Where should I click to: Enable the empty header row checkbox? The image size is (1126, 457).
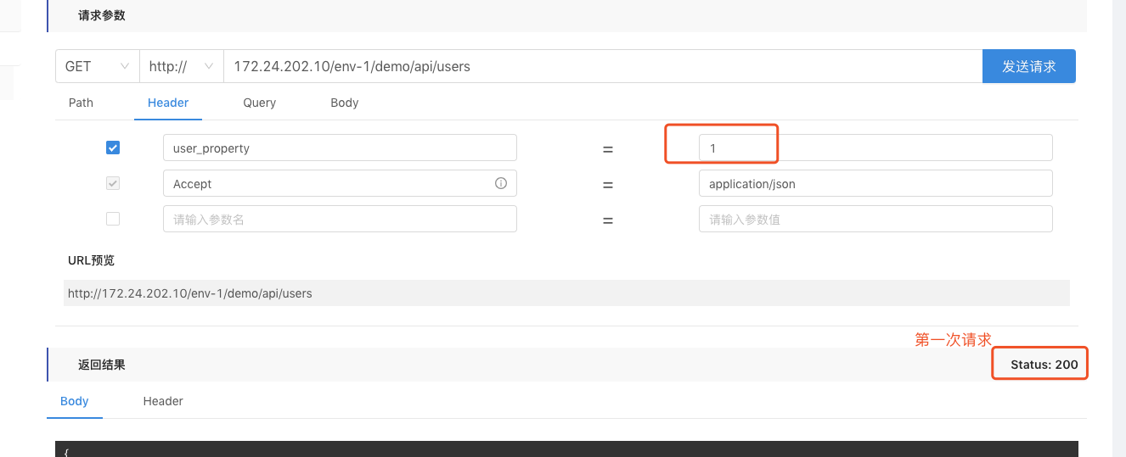pos(113,219)
